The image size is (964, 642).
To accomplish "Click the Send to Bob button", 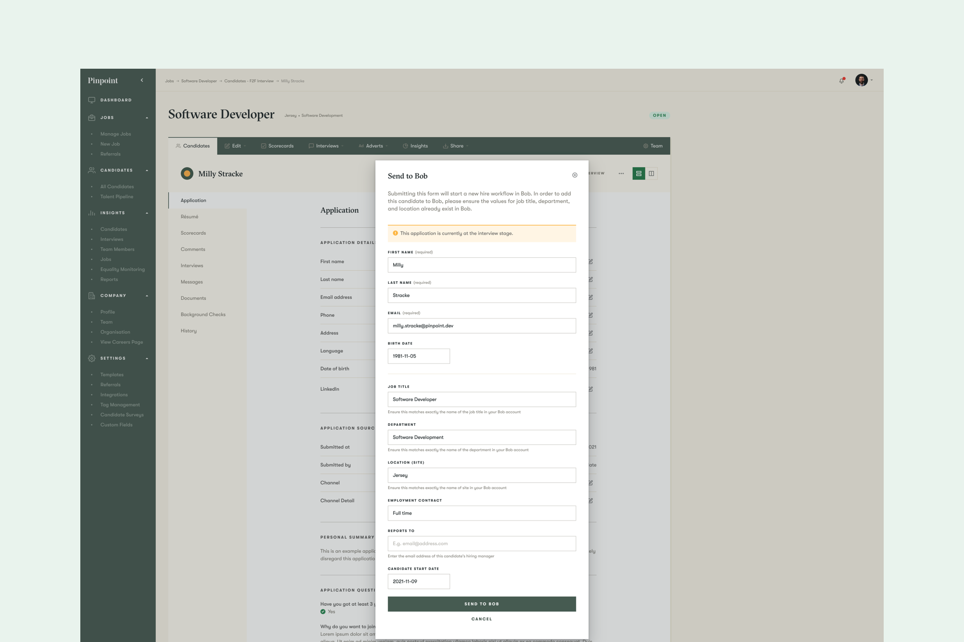I will [481, 604].
